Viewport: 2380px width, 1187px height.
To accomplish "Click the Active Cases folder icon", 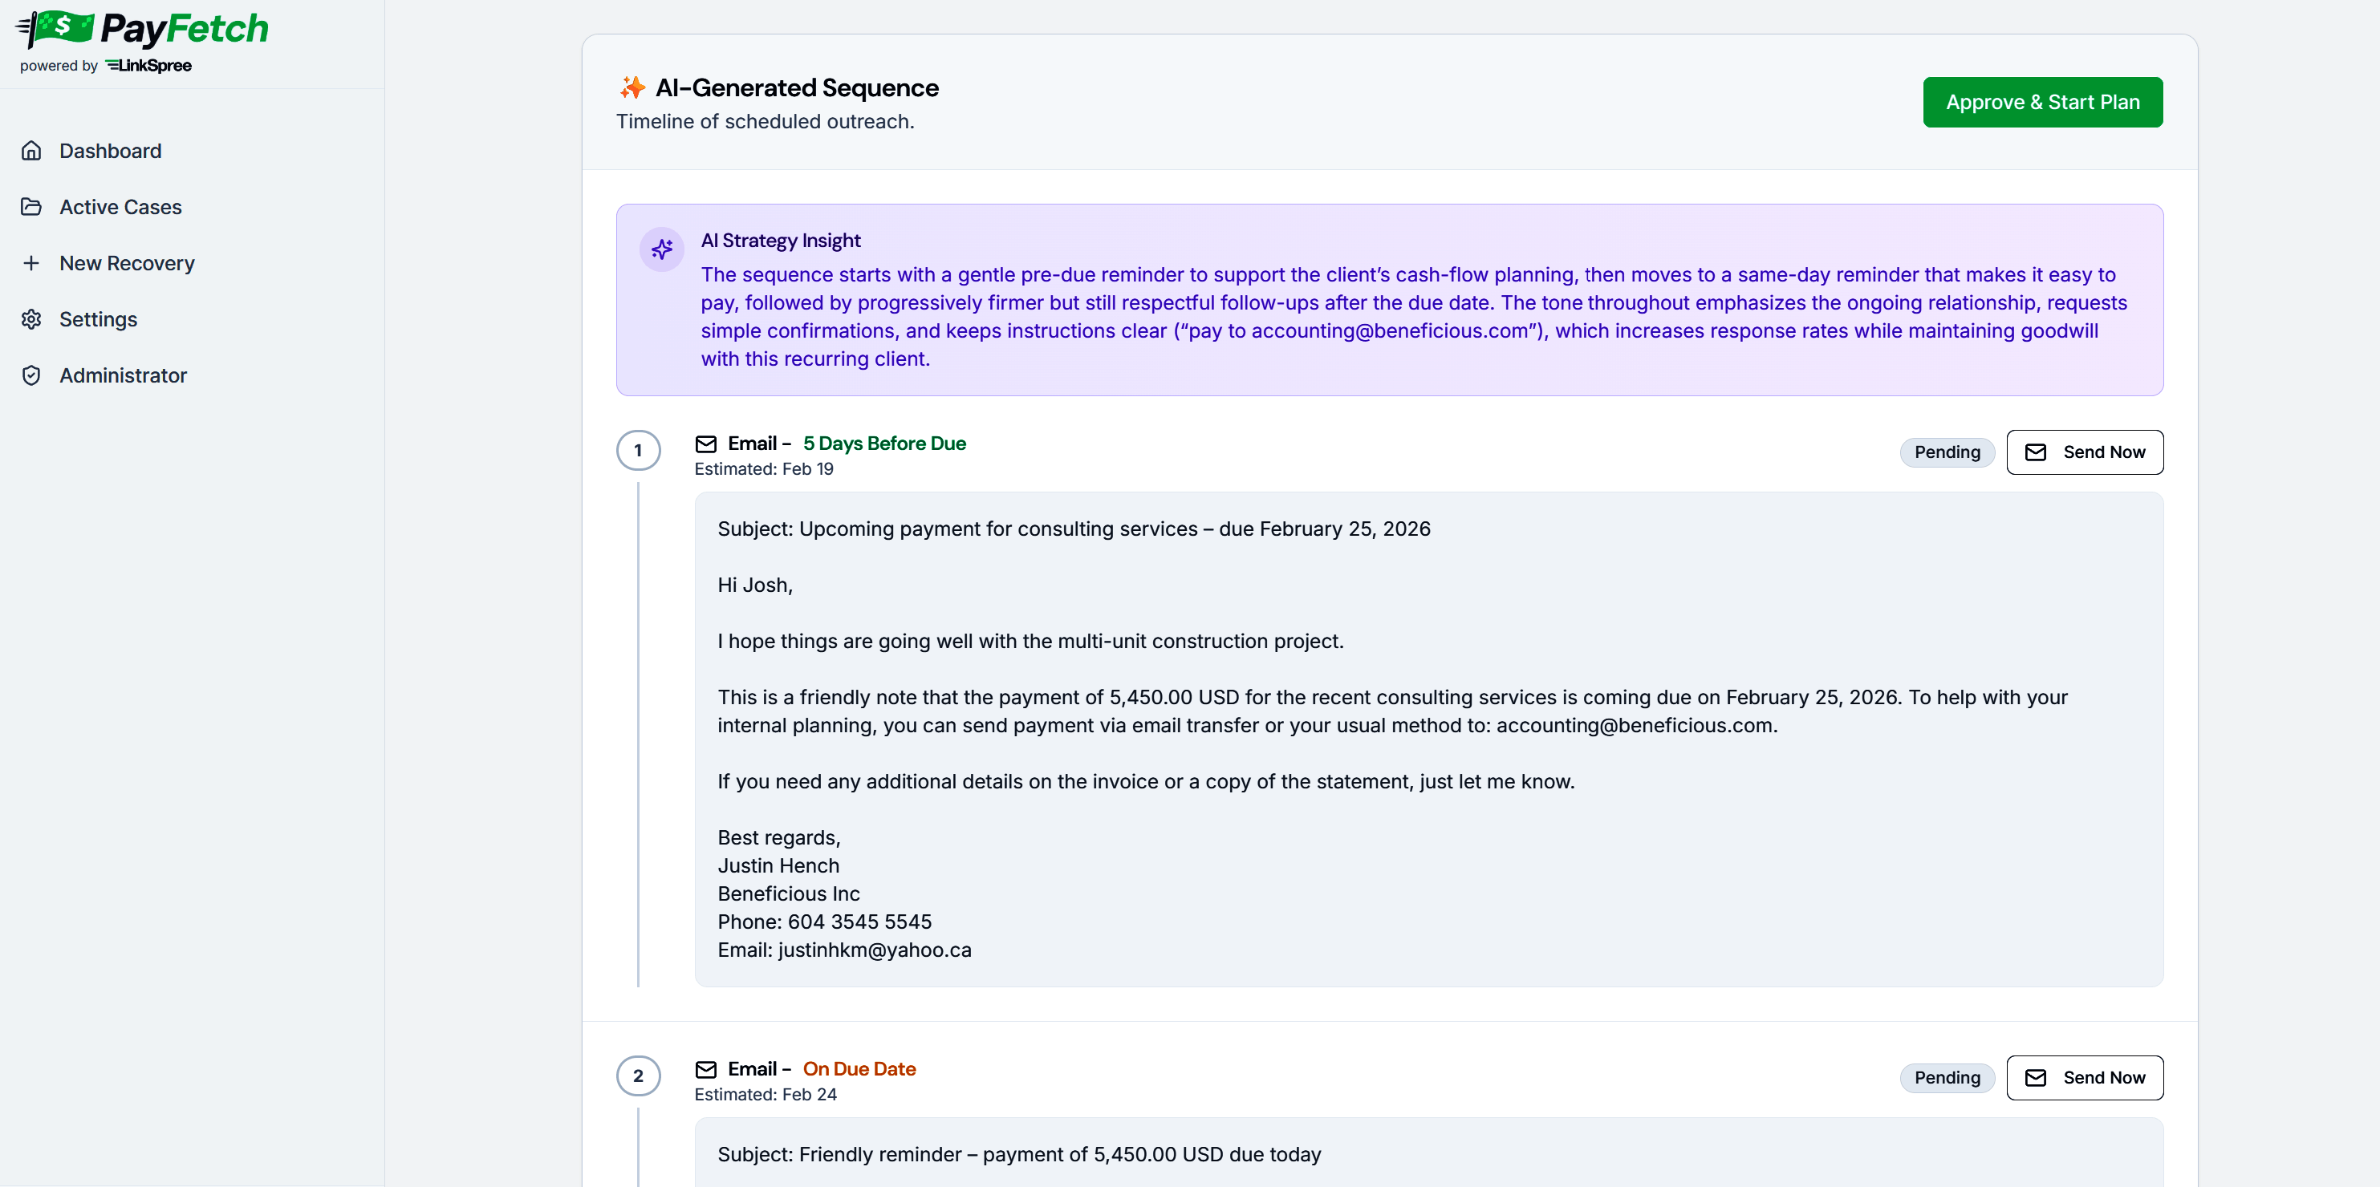I will [31, 207].
